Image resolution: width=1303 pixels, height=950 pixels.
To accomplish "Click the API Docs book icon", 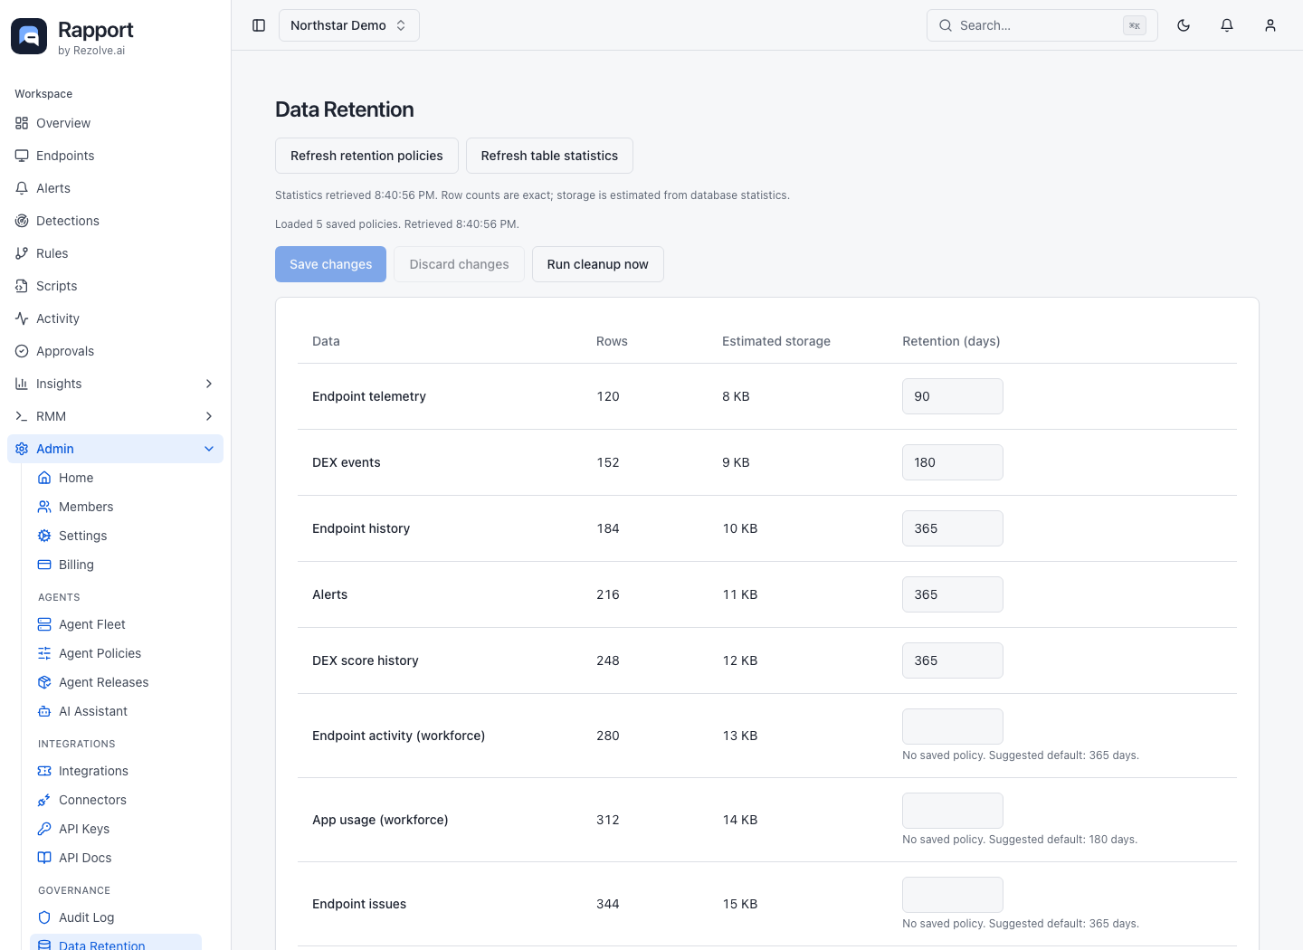I will click(44, 858).
